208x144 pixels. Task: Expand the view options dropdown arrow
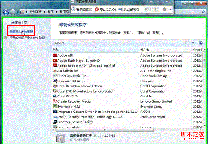click(193, 43)
